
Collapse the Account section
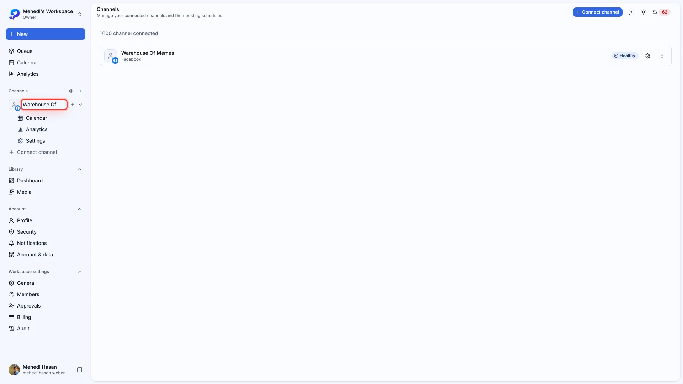pyautogui.click(x=80, y=209)
